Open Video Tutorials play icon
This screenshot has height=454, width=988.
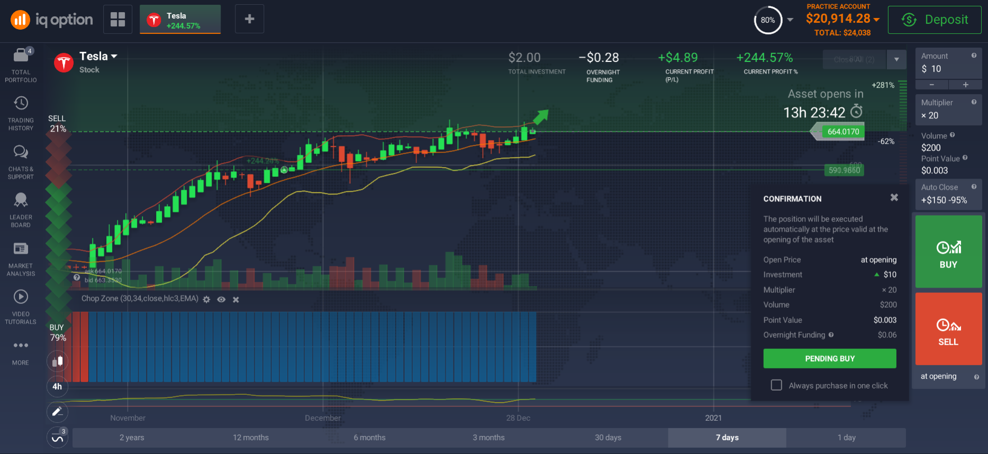pos(21,297)
